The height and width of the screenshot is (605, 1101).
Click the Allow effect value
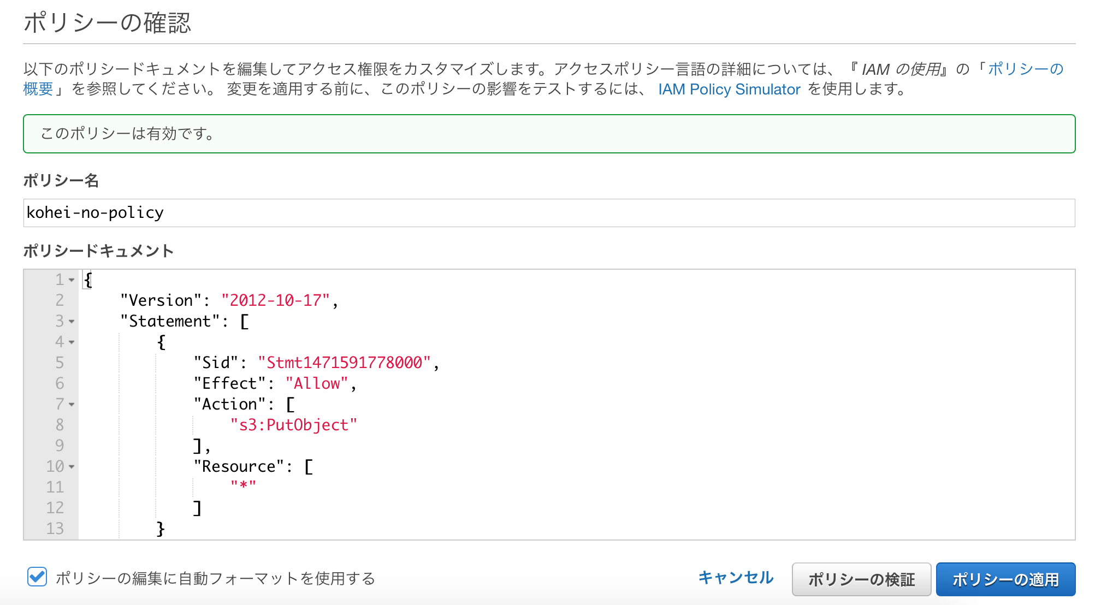coord(317,383)
